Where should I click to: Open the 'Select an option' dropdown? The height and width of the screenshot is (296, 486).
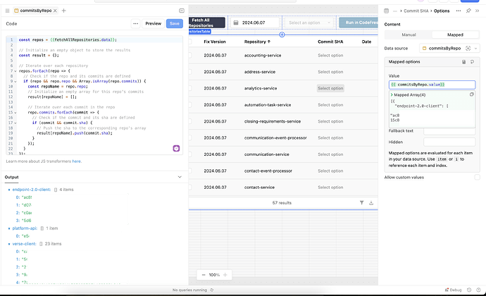point(309,23)
